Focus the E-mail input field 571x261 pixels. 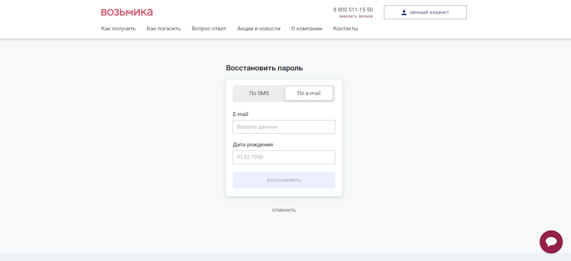point(284,127)
